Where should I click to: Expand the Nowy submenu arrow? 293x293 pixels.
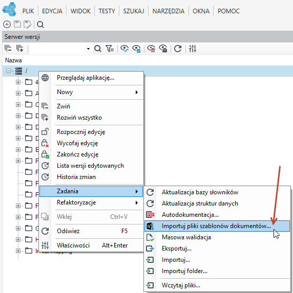[137, 92]
